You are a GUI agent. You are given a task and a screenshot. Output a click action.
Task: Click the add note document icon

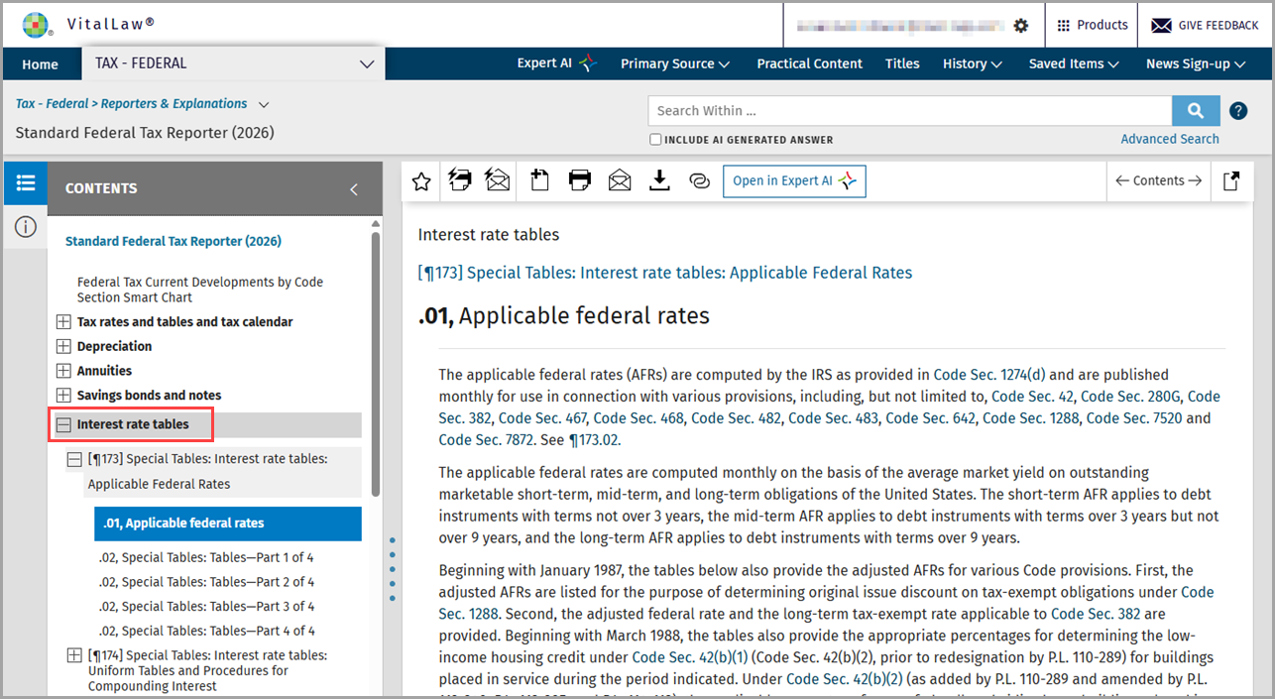point(539,180)
